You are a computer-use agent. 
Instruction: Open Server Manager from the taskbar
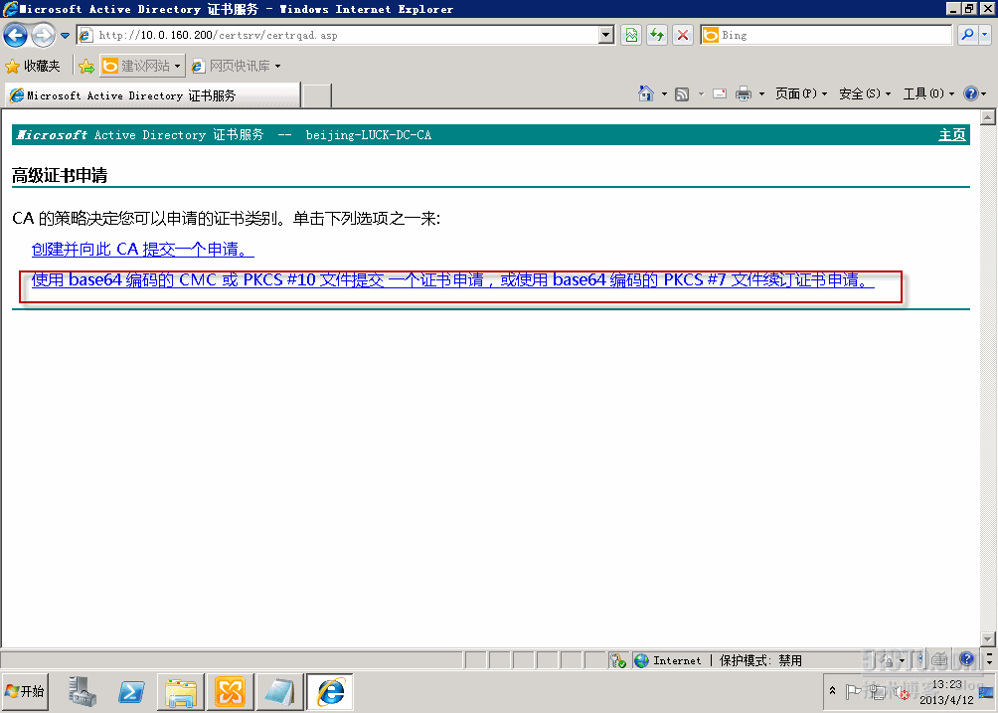pos(83,691)
